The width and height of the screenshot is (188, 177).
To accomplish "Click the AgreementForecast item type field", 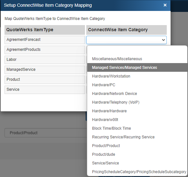I will [45, 40].
